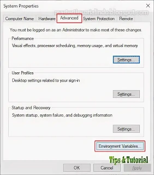This screenshot has height=175, width=154.
Task: Open User Profiles Settings button
Action: [126, 94]
